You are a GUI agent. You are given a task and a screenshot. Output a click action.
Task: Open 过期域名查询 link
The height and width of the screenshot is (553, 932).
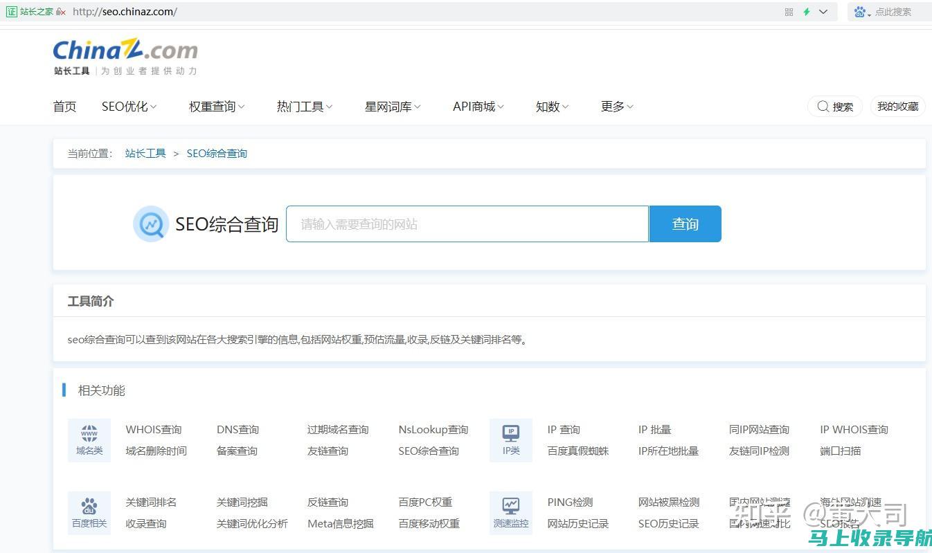[338, 430]
